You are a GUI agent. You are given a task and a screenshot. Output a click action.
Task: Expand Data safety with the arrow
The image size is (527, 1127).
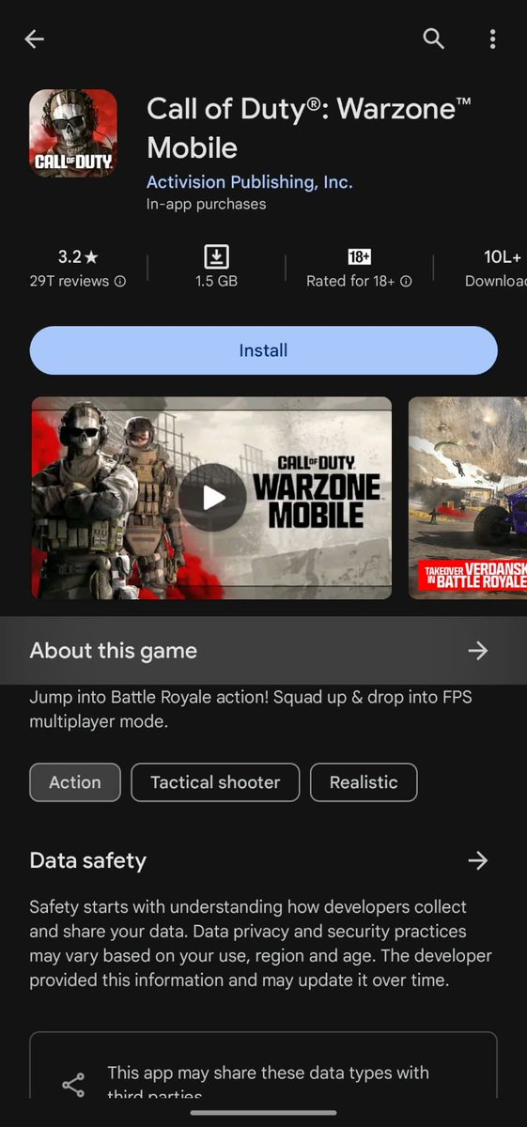point(478,860)
